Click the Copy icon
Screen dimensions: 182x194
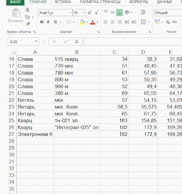click(27, 17)
